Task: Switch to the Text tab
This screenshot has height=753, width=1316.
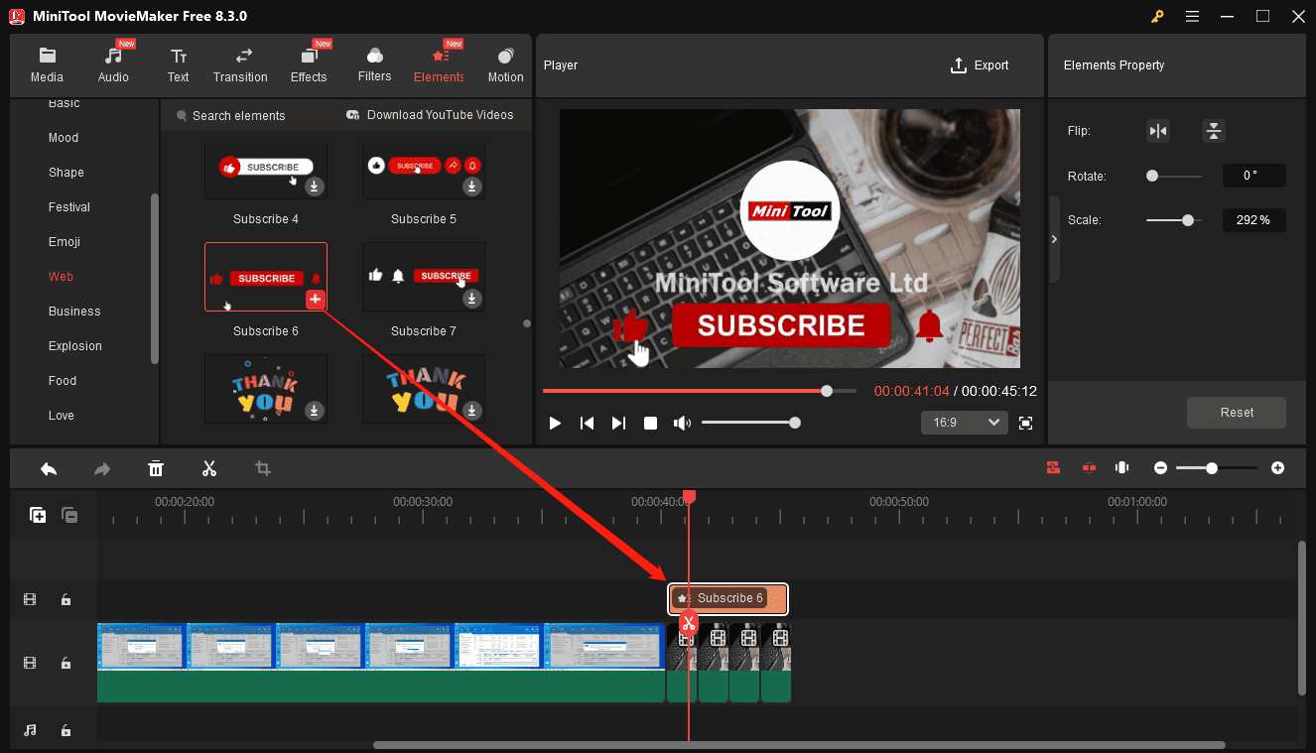Action: 178,64
